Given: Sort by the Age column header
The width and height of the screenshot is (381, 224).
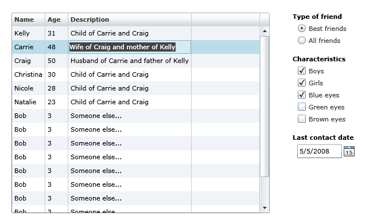Looking at the screenshot, I should (56, 19).
